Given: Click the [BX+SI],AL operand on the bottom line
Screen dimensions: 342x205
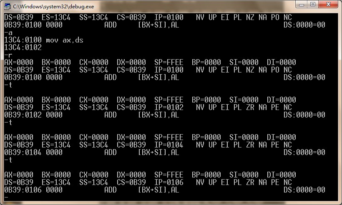Looking at the screenshot, I should [x=158, y=190].
